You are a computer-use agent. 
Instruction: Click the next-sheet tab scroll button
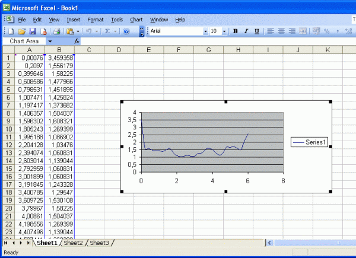(x=21, y=243)
